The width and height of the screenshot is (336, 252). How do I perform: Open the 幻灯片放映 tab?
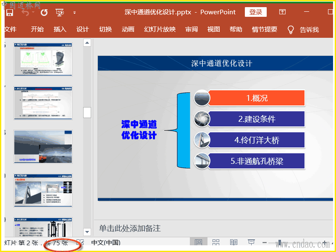point(160,29)
